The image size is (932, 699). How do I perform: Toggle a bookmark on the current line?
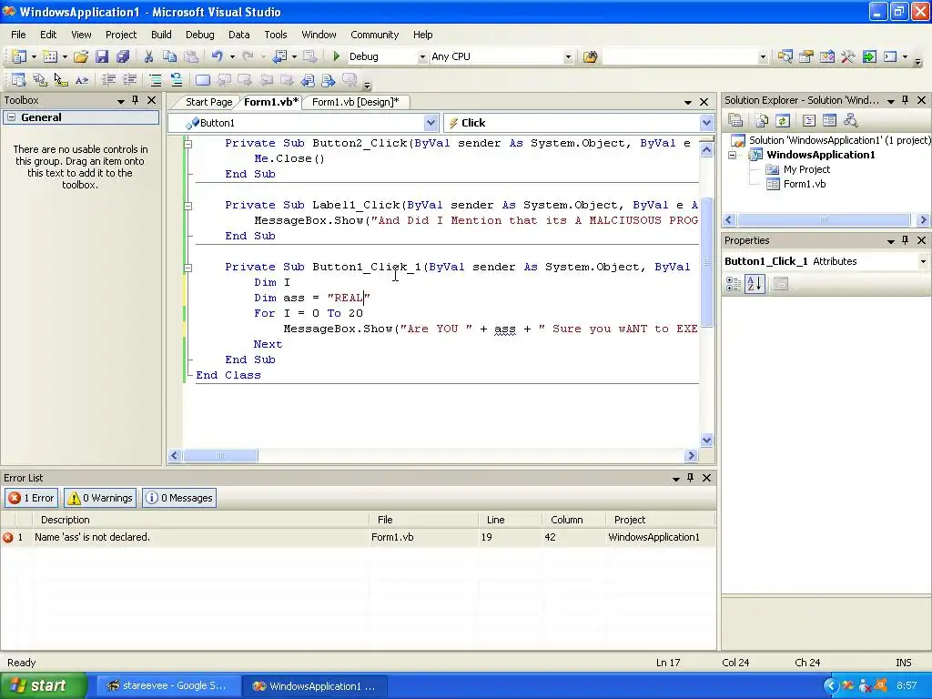(203, 80)
